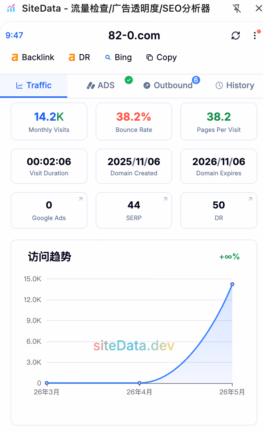Image resolution: width=263 pixels, height=432 pixels.
Task: Close the SiteData extension panel
Action: tap(259, 8)
